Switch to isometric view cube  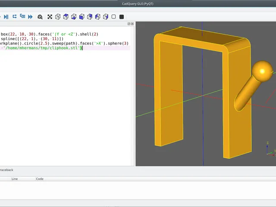58,17
